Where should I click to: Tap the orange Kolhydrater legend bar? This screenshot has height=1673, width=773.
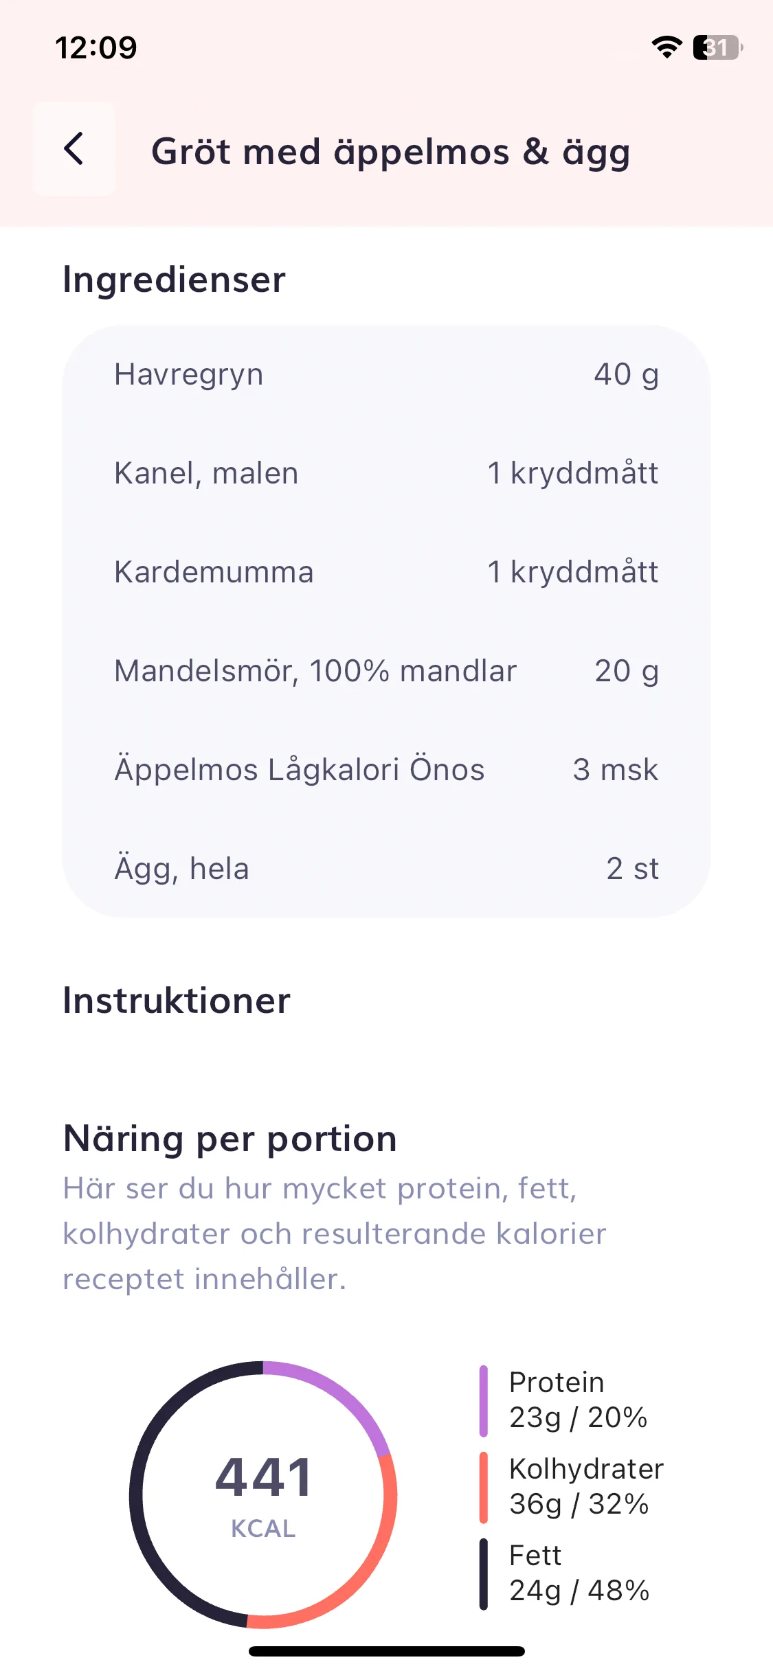[x=484, y=1488]
